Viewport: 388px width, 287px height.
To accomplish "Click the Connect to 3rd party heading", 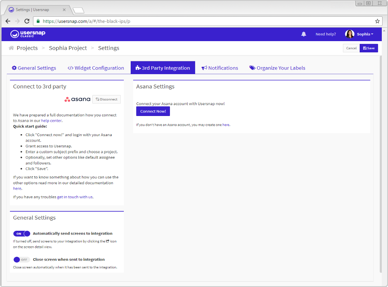I will point(40,86).
